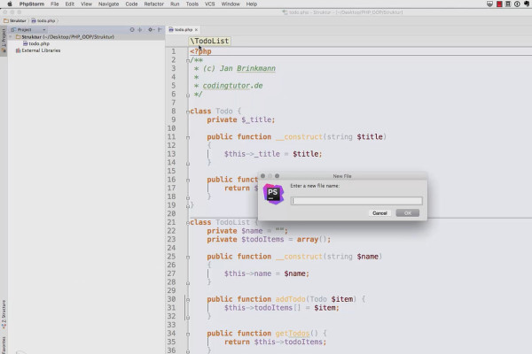Confirm the New File dialog with OK
Screen dimensions: 532x354
[408, 213]
